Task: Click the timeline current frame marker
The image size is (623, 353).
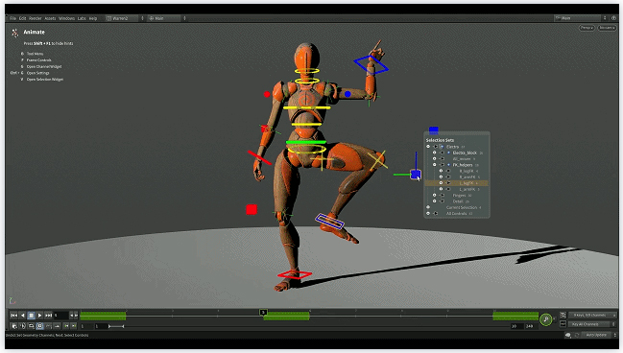Action: pos(263,313)
